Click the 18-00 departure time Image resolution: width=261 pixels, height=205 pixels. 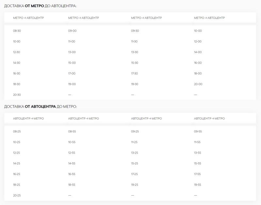(x=198, y=74)
